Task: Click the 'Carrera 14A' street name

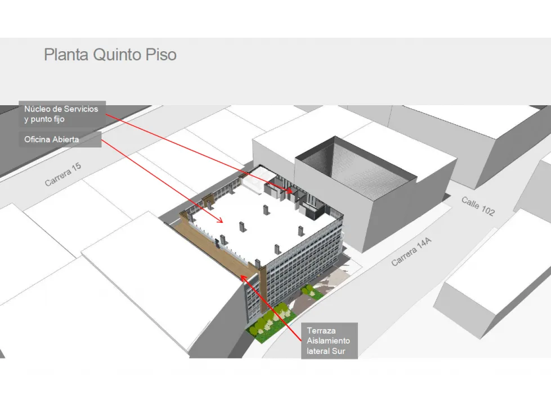Action: [411, 252]
